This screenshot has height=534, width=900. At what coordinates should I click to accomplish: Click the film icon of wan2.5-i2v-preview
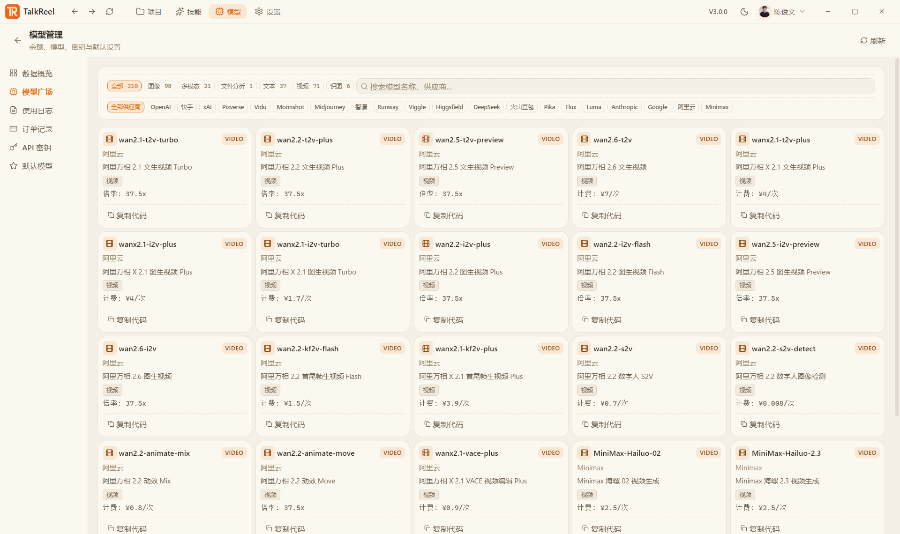(x=742, y=244)
